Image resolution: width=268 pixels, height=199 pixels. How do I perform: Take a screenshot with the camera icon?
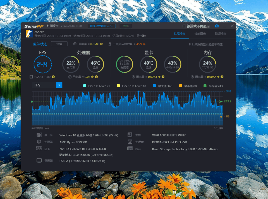click(x=217, y=26)
